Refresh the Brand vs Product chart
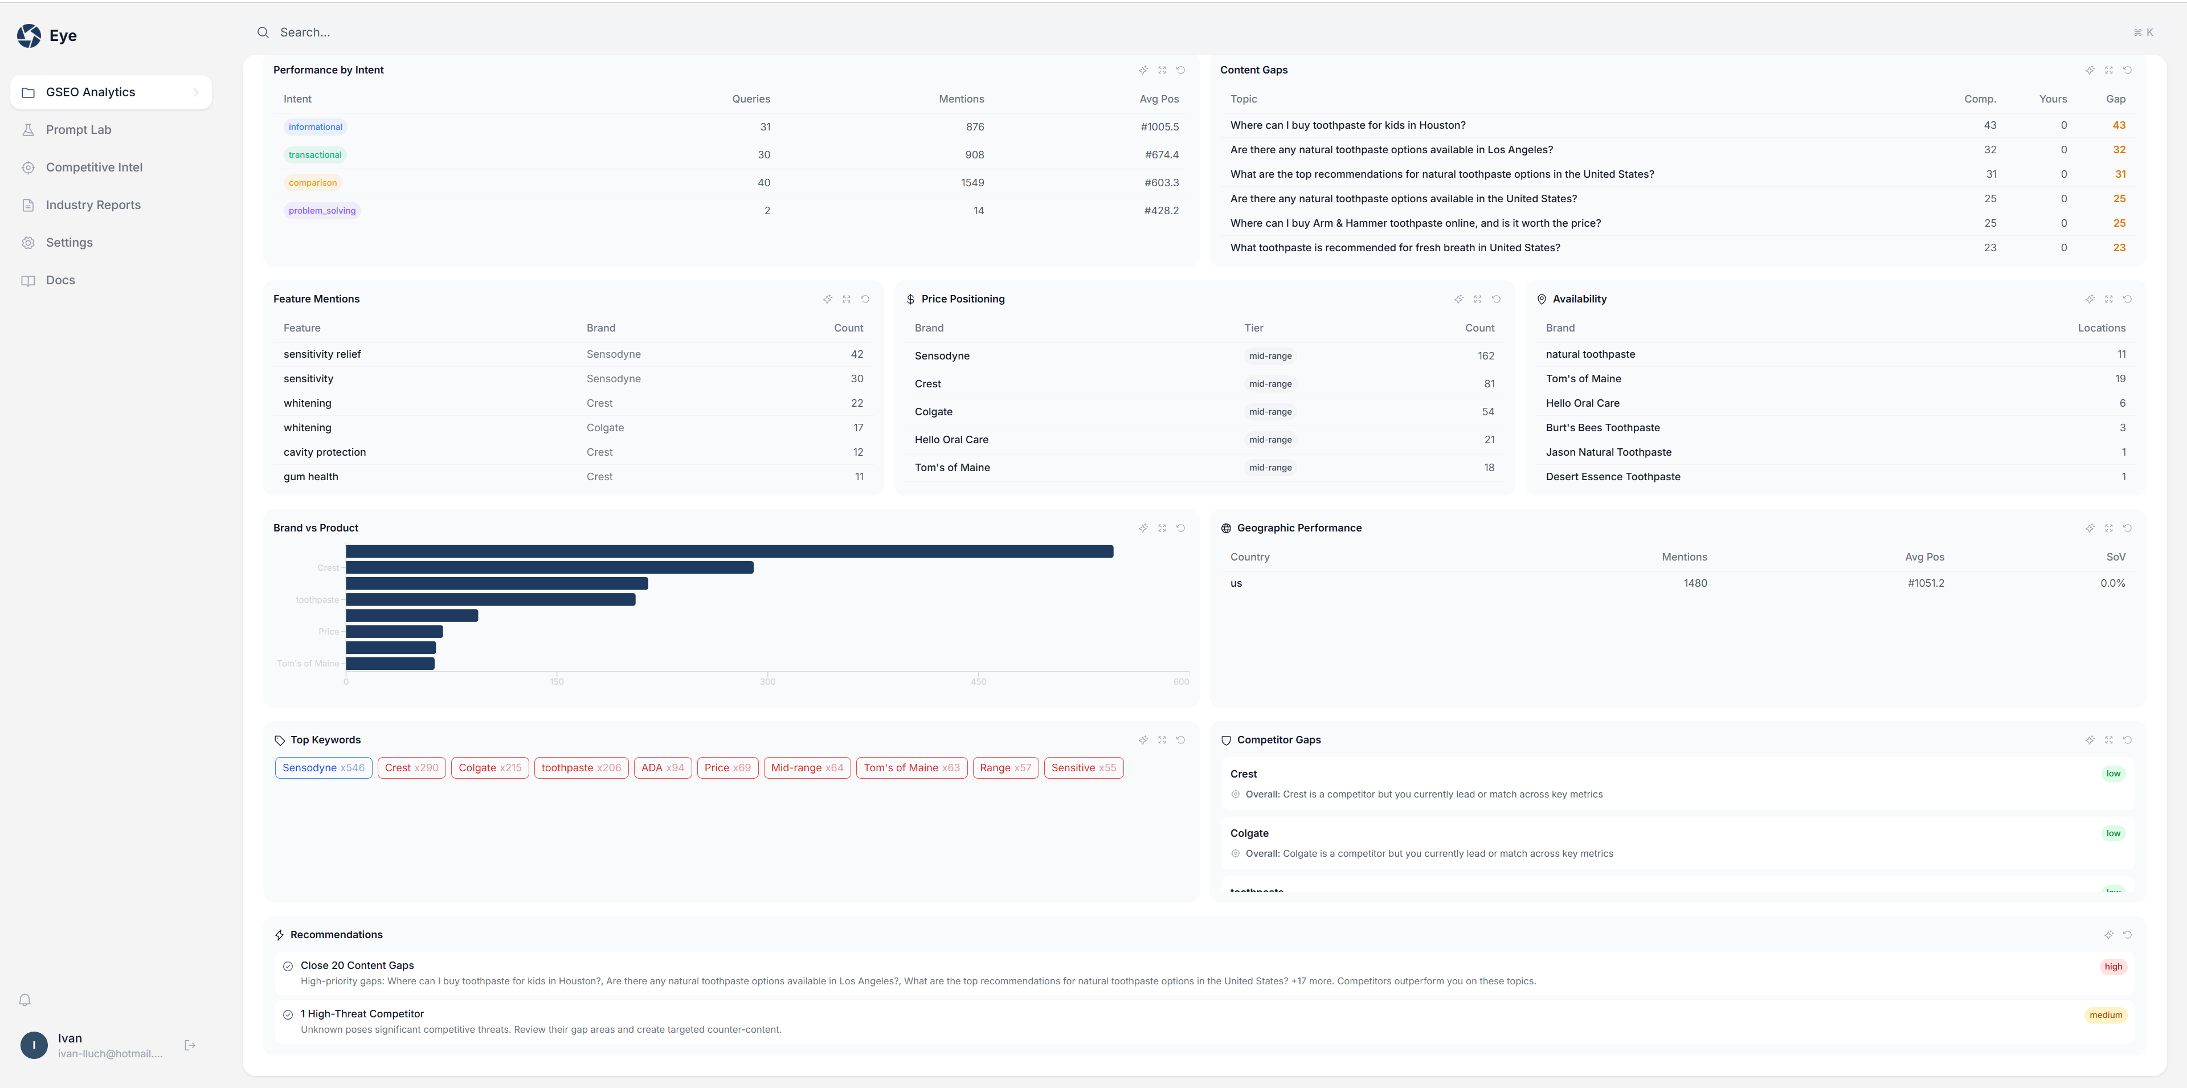 point(1180,529)
